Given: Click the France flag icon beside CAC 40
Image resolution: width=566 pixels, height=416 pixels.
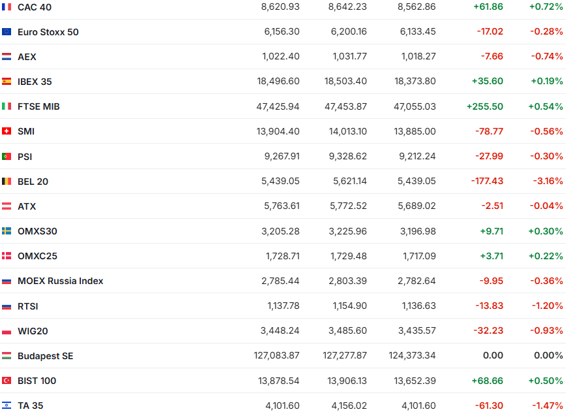Looking at the screenshot, I should click(7, 7).
